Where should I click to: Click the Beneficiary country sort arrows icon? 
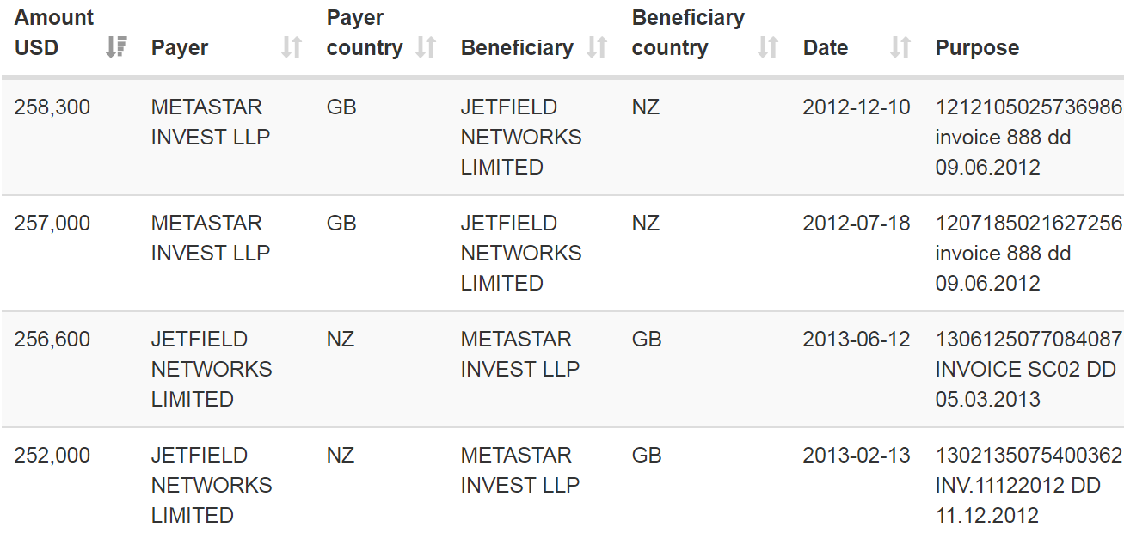pos(767,48)
